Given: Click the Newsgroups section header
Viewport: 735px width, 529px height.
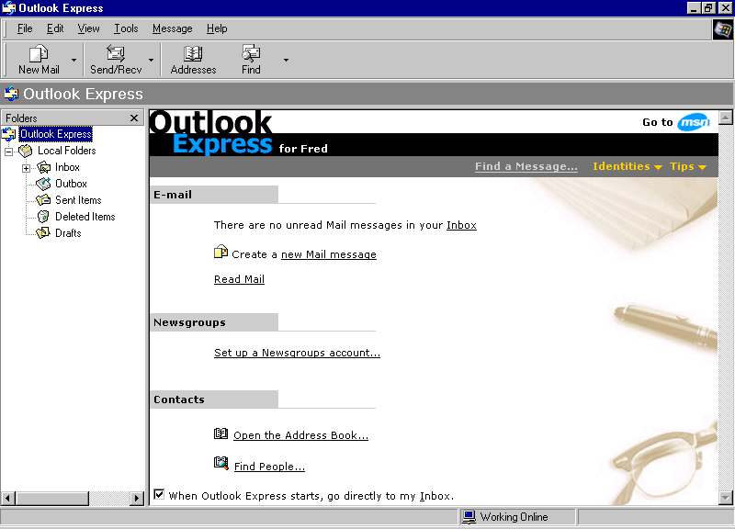Looking at the screenshot, I should pos(214,322).
